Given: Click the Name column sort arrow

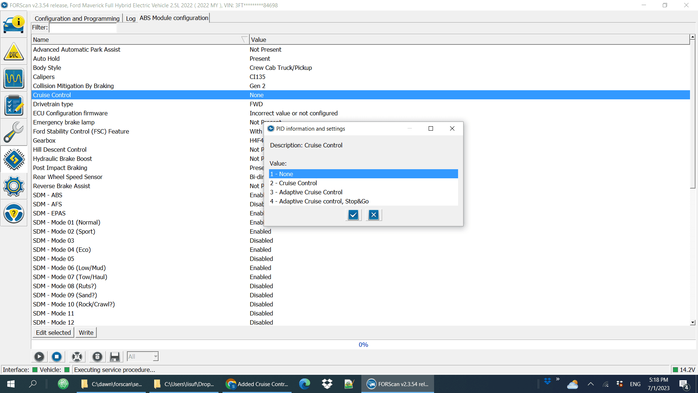Looking at the screenshot, I should tap(244, 40).
